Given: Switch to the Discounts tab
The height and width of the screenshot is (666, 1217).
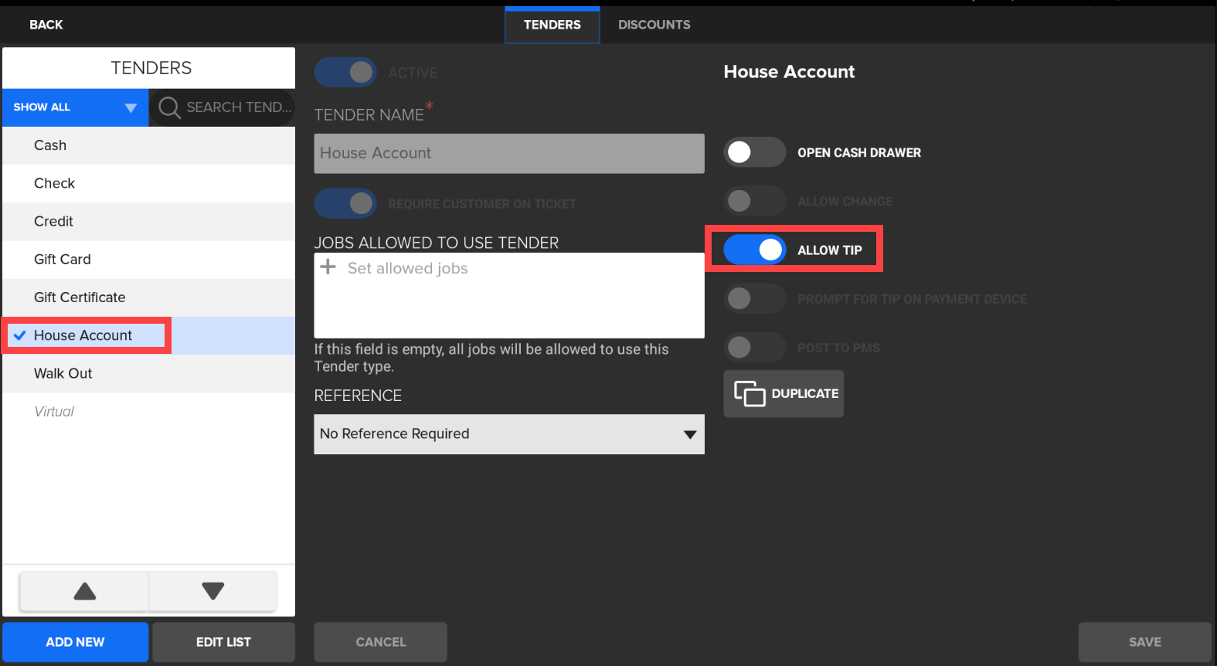Looking at the screenshot, I should pos(654,25).
